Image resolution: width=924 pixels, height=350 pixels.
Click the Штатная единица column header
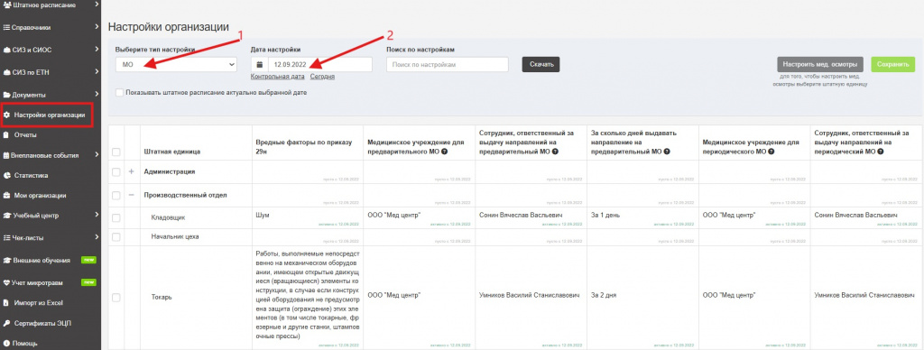point(172,152)
